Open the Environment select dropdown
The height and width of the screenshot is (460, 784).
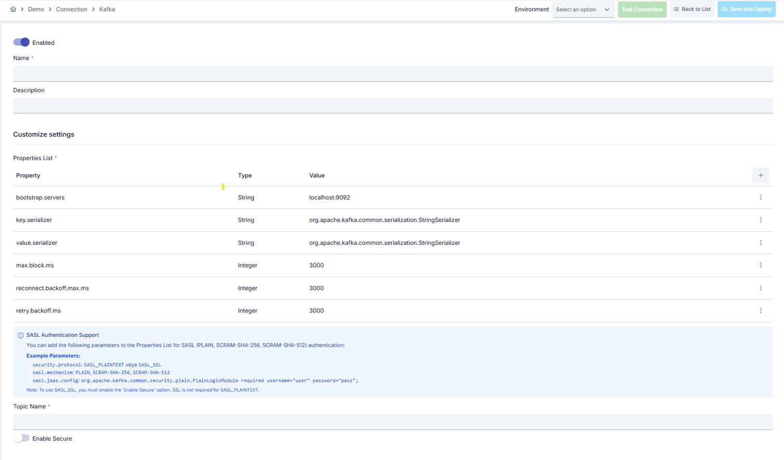point(583,9)
